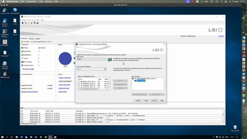The width and height of the screenshot is (247, 139).
Task: Click Status diamond icon in Properties
Action: click(x=22, y=48)
